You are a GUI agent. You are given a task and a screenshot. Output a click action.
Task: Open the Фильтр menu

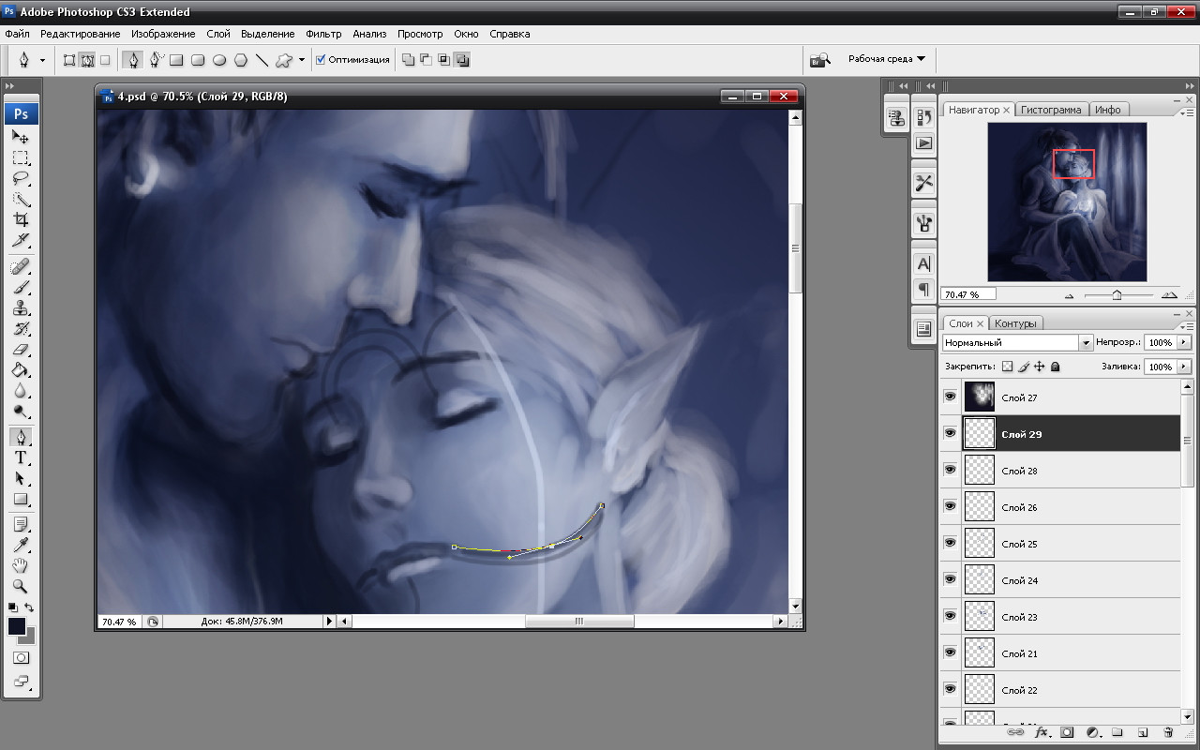tap(323, 34)
